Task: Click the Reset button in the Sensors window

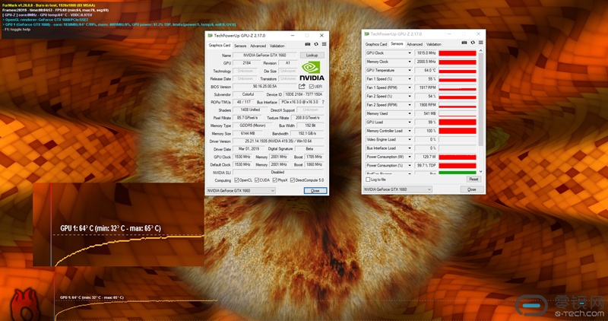Action: (473, 180)
